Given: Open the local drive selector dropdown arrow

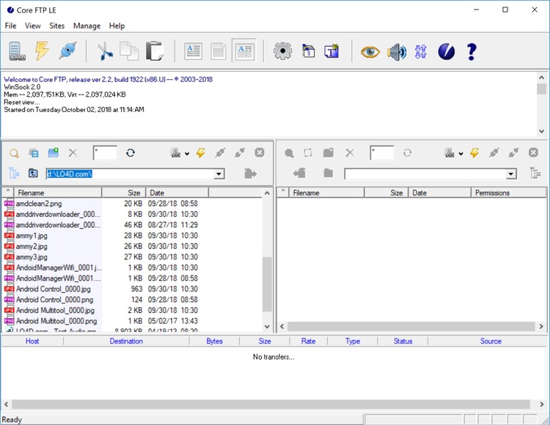Looking at the screenshot, I should [187, 154].
